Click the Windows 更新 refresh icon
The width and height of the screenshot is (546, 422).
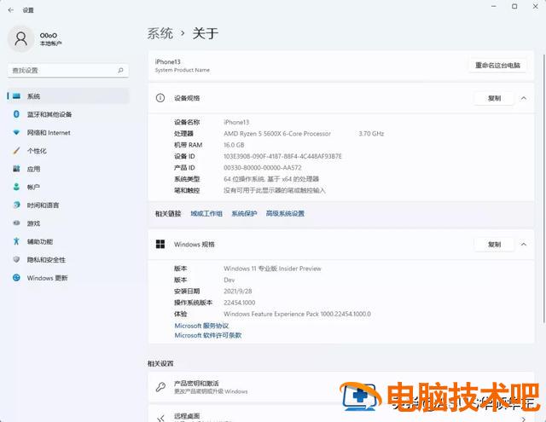tap(16, 278)
